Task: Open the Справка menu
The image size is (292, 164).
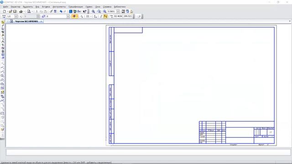Action: coord(107,7)
